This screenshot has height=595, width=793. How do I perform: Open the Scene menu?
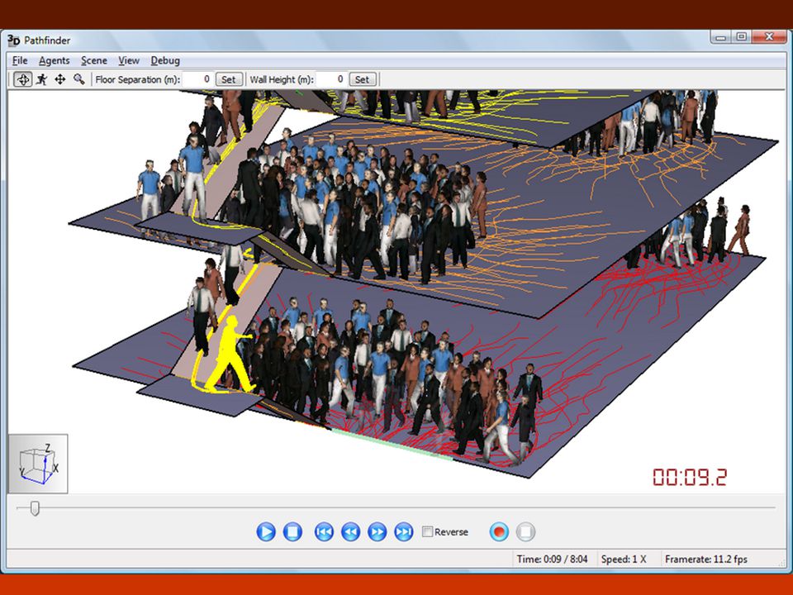pyautogui.click(x=94, y=60)
